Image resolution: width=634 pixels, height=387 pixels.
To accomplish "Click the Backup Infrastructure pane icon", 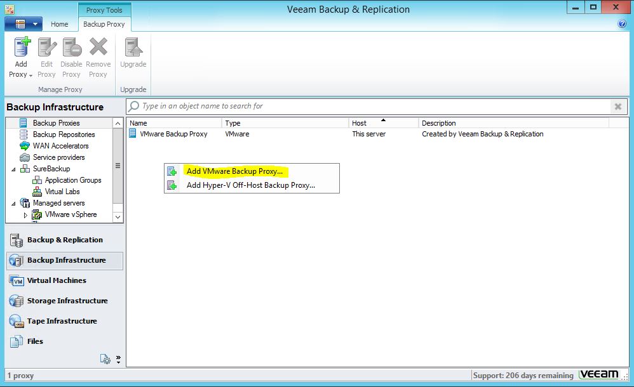I will [17, 261].
